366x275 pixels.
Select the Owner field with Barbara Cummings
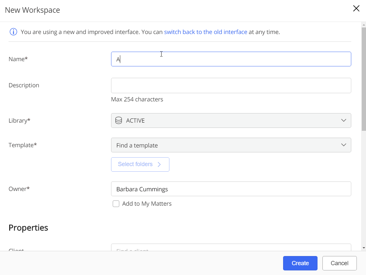tap(231, 189)
